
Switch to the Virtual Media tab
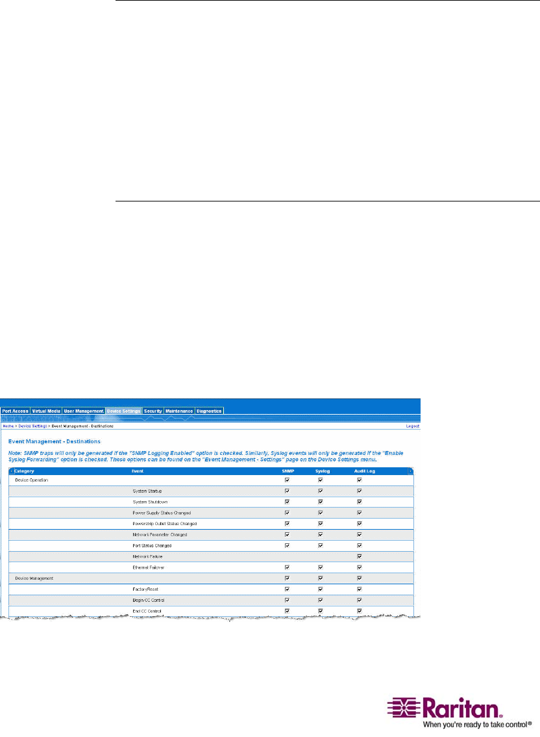point(46,411)
